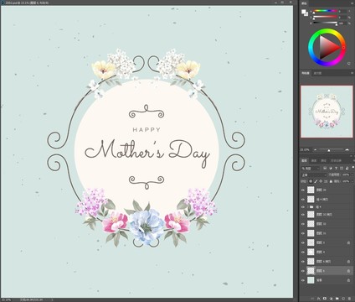Create a new group with the folder icon

coord(337,299)
